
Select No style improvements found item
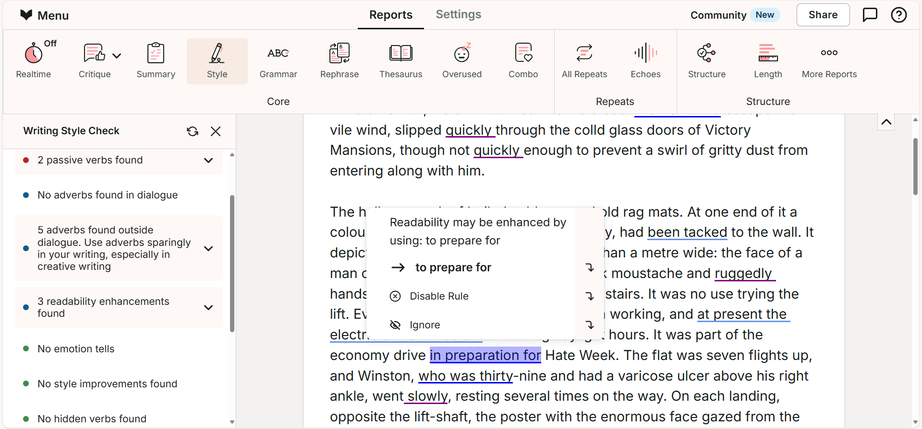tap(107, 384)
